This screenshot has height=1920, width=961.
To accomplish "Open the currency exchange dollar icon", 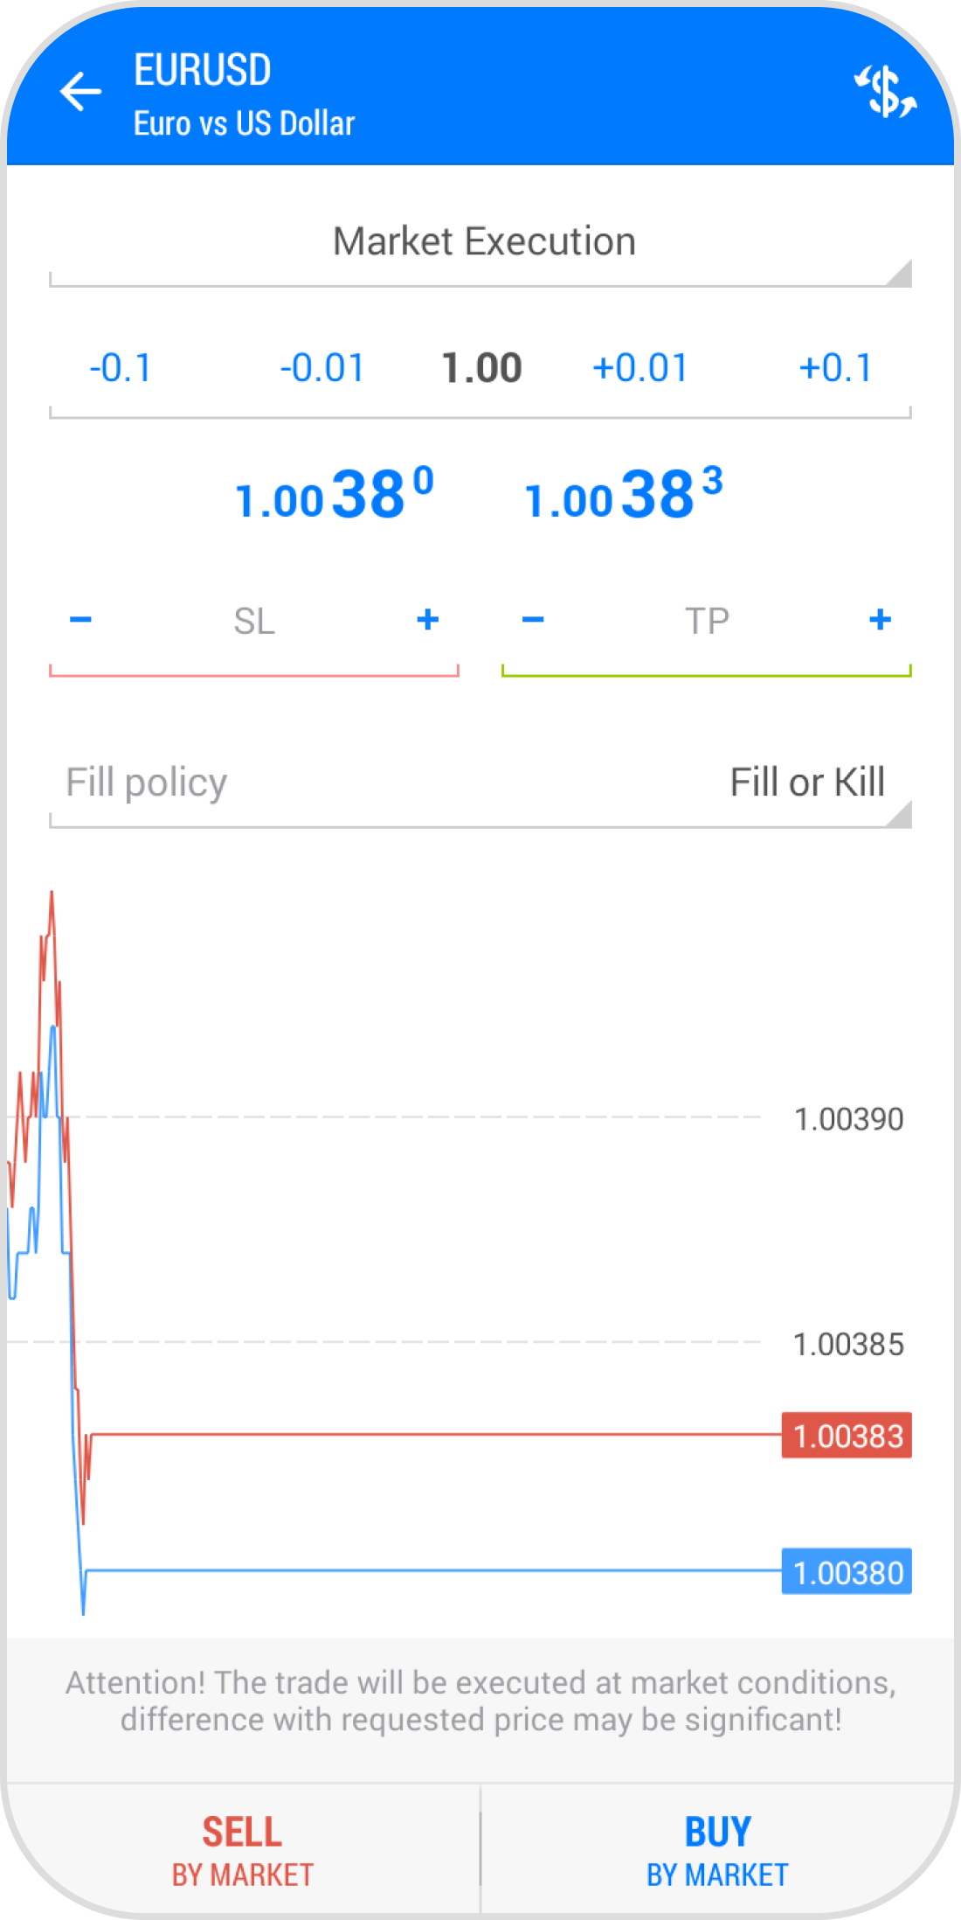I will click(x=884, y=91).
